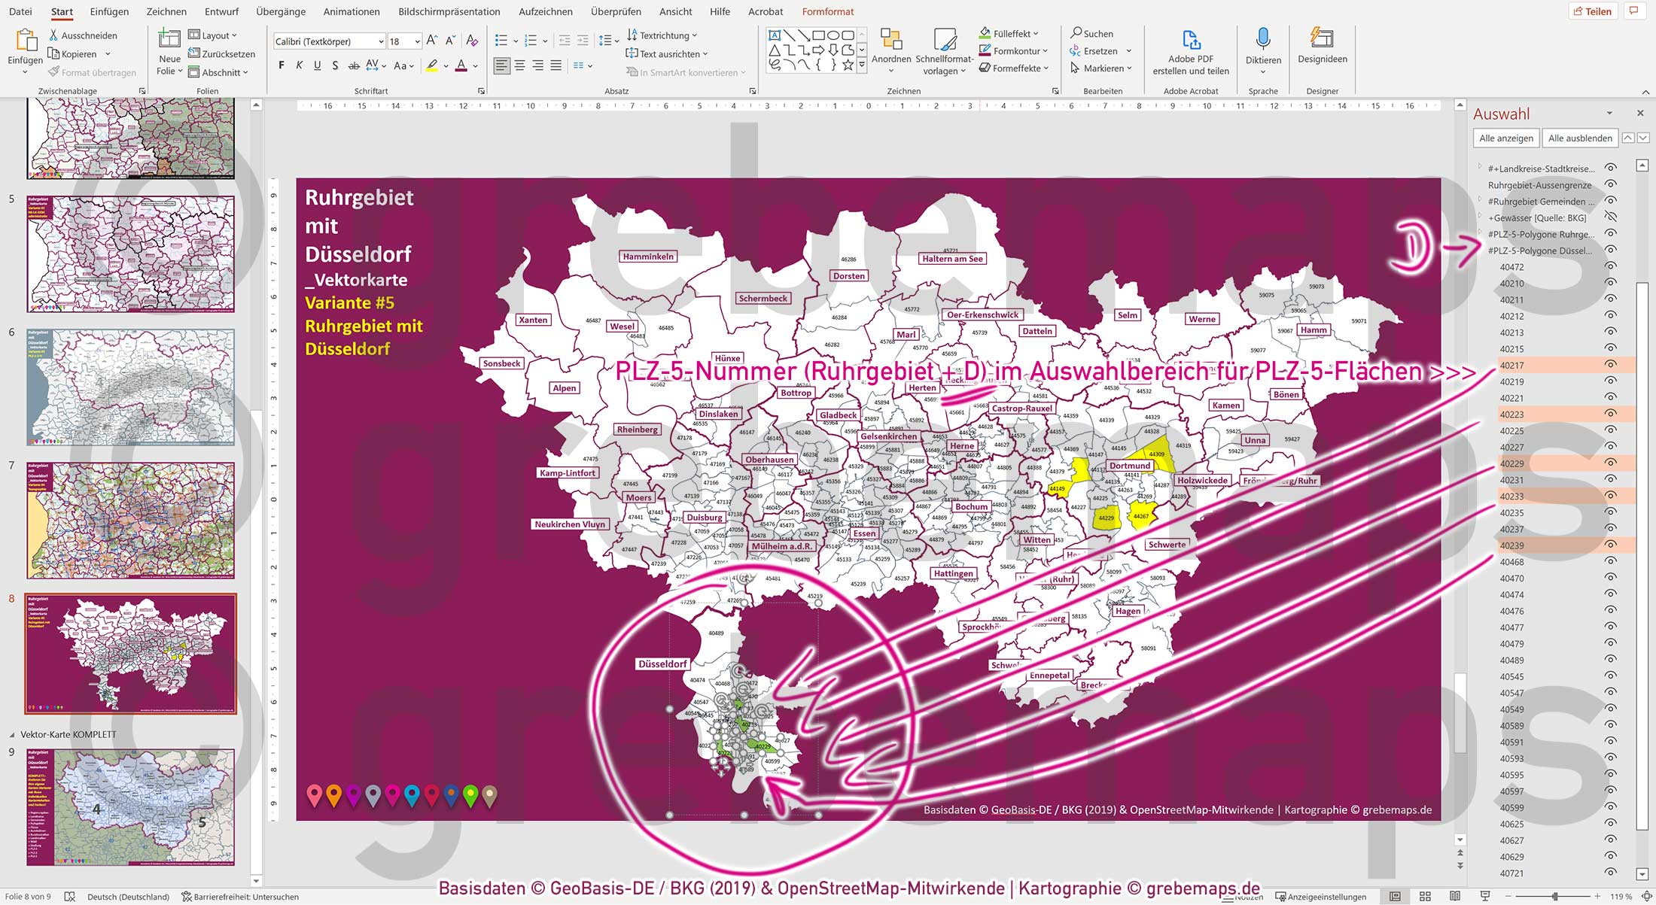1656x905 pixels.
Task: Expand the #+Landkreise-Stadtkreise group
Action: pyautogui.click(x=1479, y=167)
